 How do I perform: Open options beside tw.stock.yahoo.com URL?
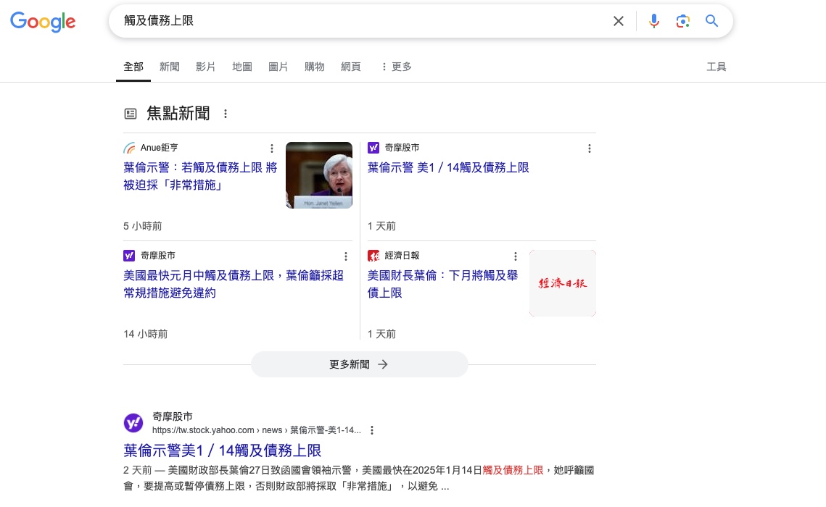[x=372, y=430]
